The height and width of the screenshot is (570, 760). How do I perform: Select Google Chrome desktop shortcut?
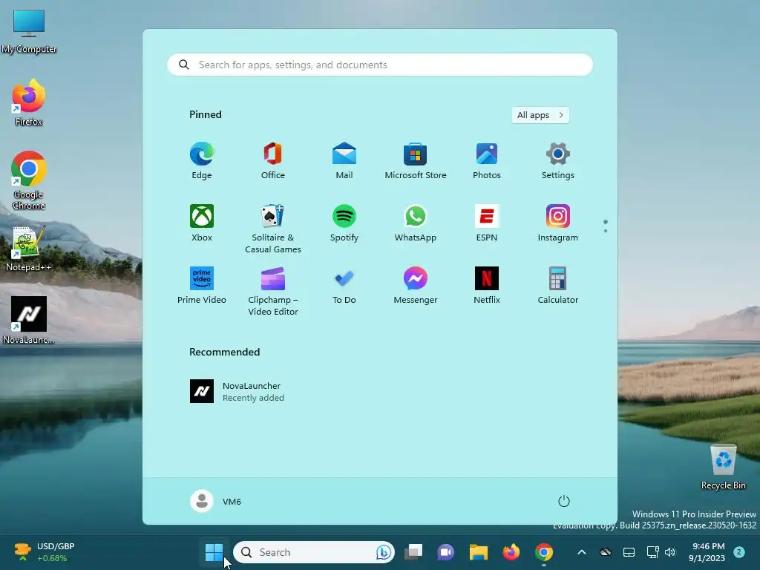[x=29, y=180]
